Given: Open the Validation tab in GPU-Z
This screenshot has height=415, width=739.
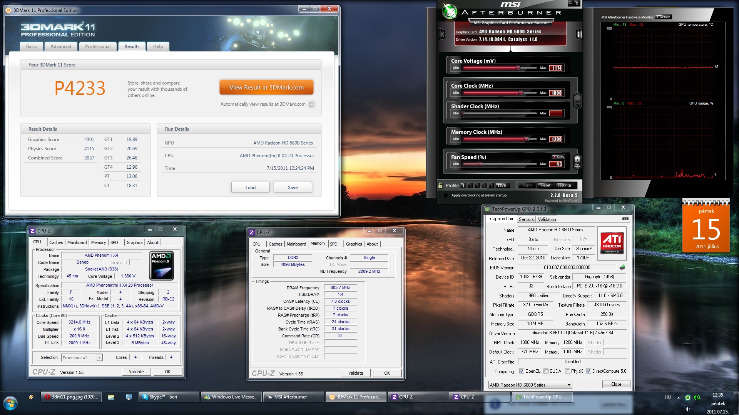Looking at the screenshot, I should [x=547, y=219].
